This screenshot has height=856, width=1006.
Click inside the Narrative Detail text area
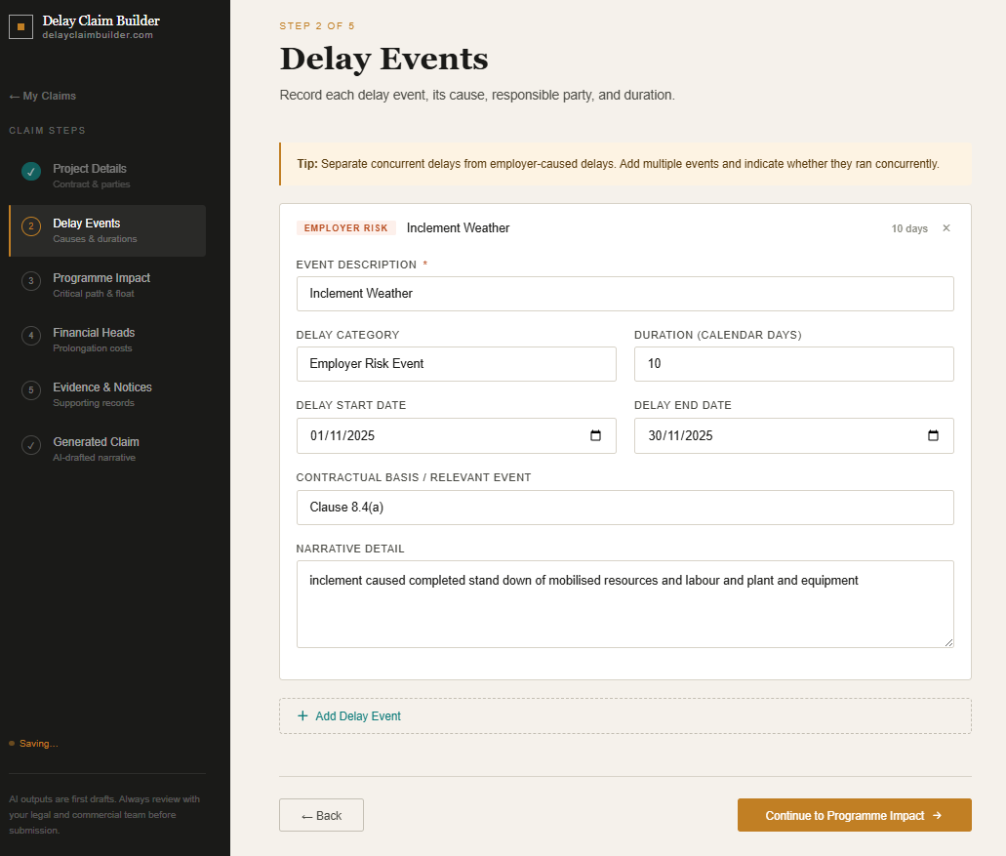coord(624,601)
